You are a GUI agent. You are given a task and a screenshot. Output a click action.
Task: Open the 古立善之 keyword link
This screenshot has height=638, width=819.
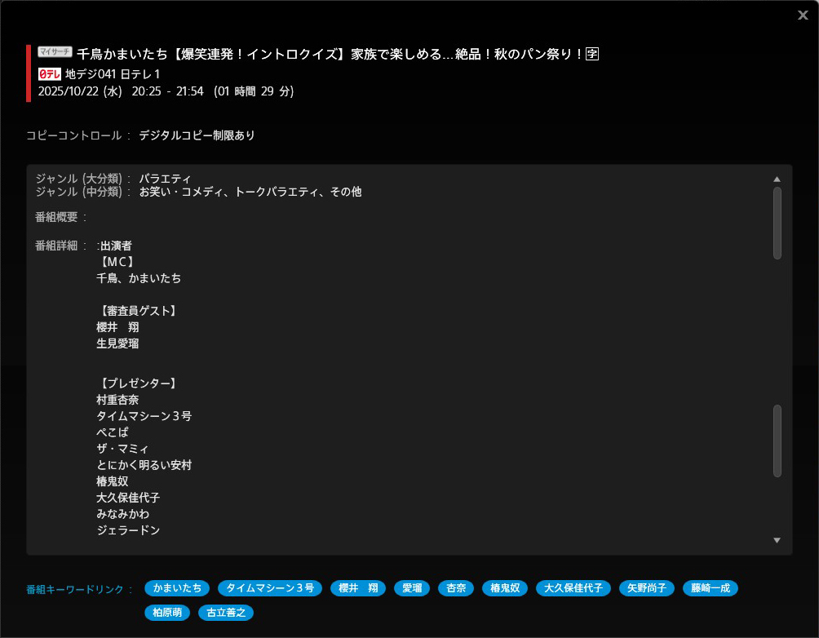[226, 613]
